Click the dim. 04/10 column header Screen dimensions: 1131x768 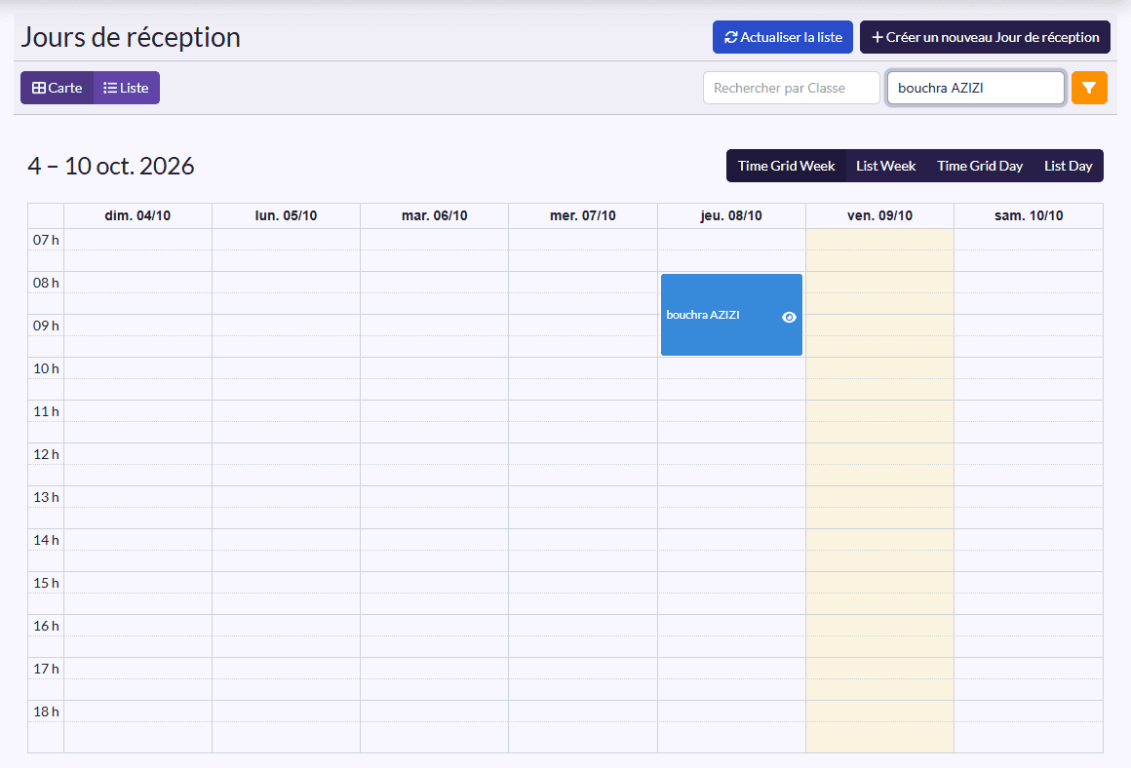pyautogui.click(x=137, y=215)
